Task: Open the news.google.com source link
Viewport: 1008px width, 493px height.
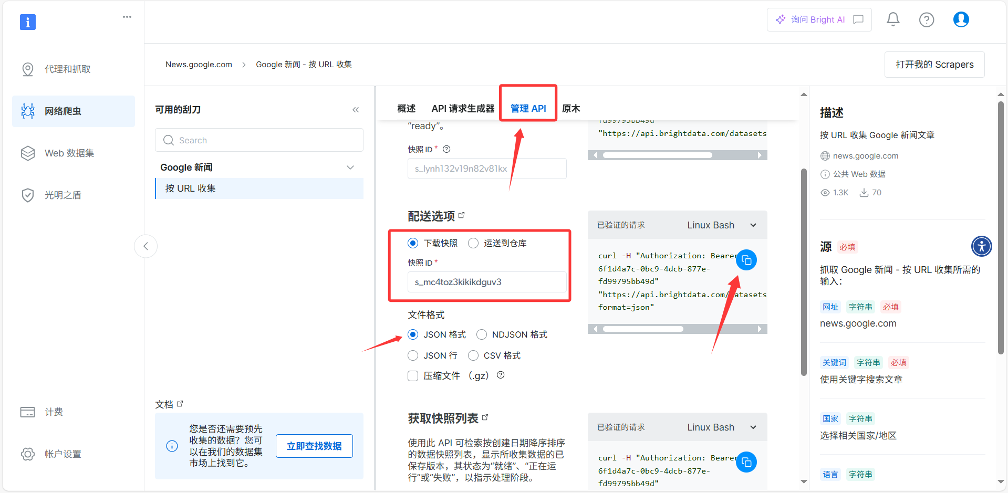Action: point(866,156)
